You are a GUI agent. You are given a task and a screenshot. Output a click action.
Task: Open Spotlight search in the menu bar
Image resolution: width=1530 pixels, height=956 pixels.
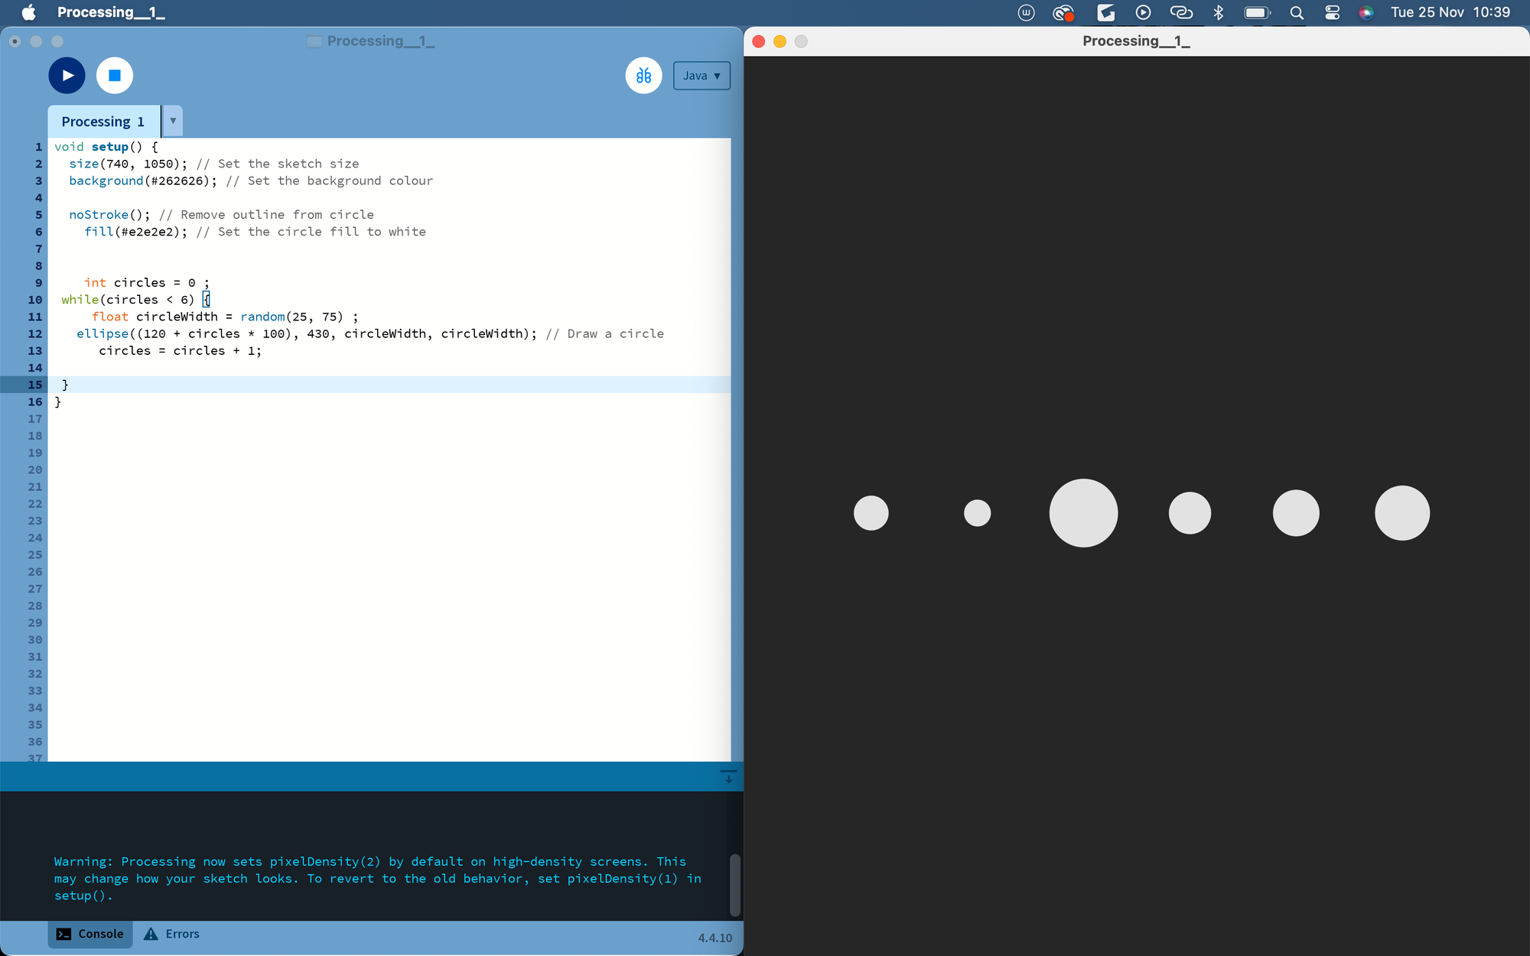(x=1296, y=12)
